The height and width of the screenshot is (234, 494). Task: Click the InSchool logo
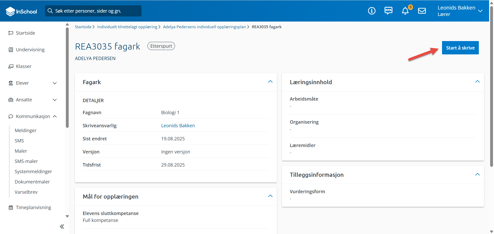click(x=21, y=11)
